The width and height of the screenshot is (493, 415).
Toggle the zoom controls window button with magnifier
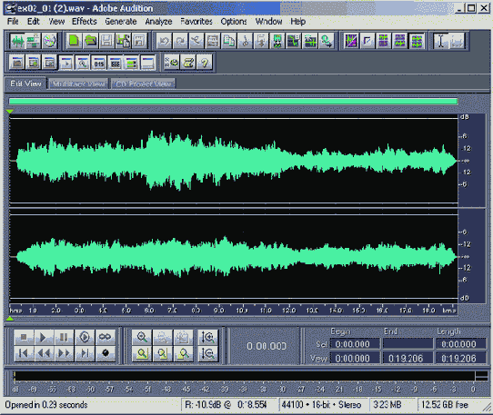[83, 63]
